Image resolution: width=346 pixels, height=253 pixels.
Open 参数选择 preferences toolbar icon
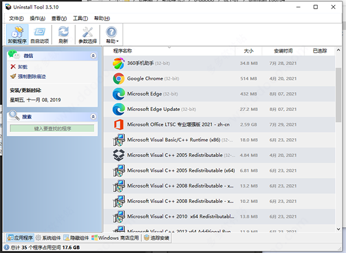(88, 34)
